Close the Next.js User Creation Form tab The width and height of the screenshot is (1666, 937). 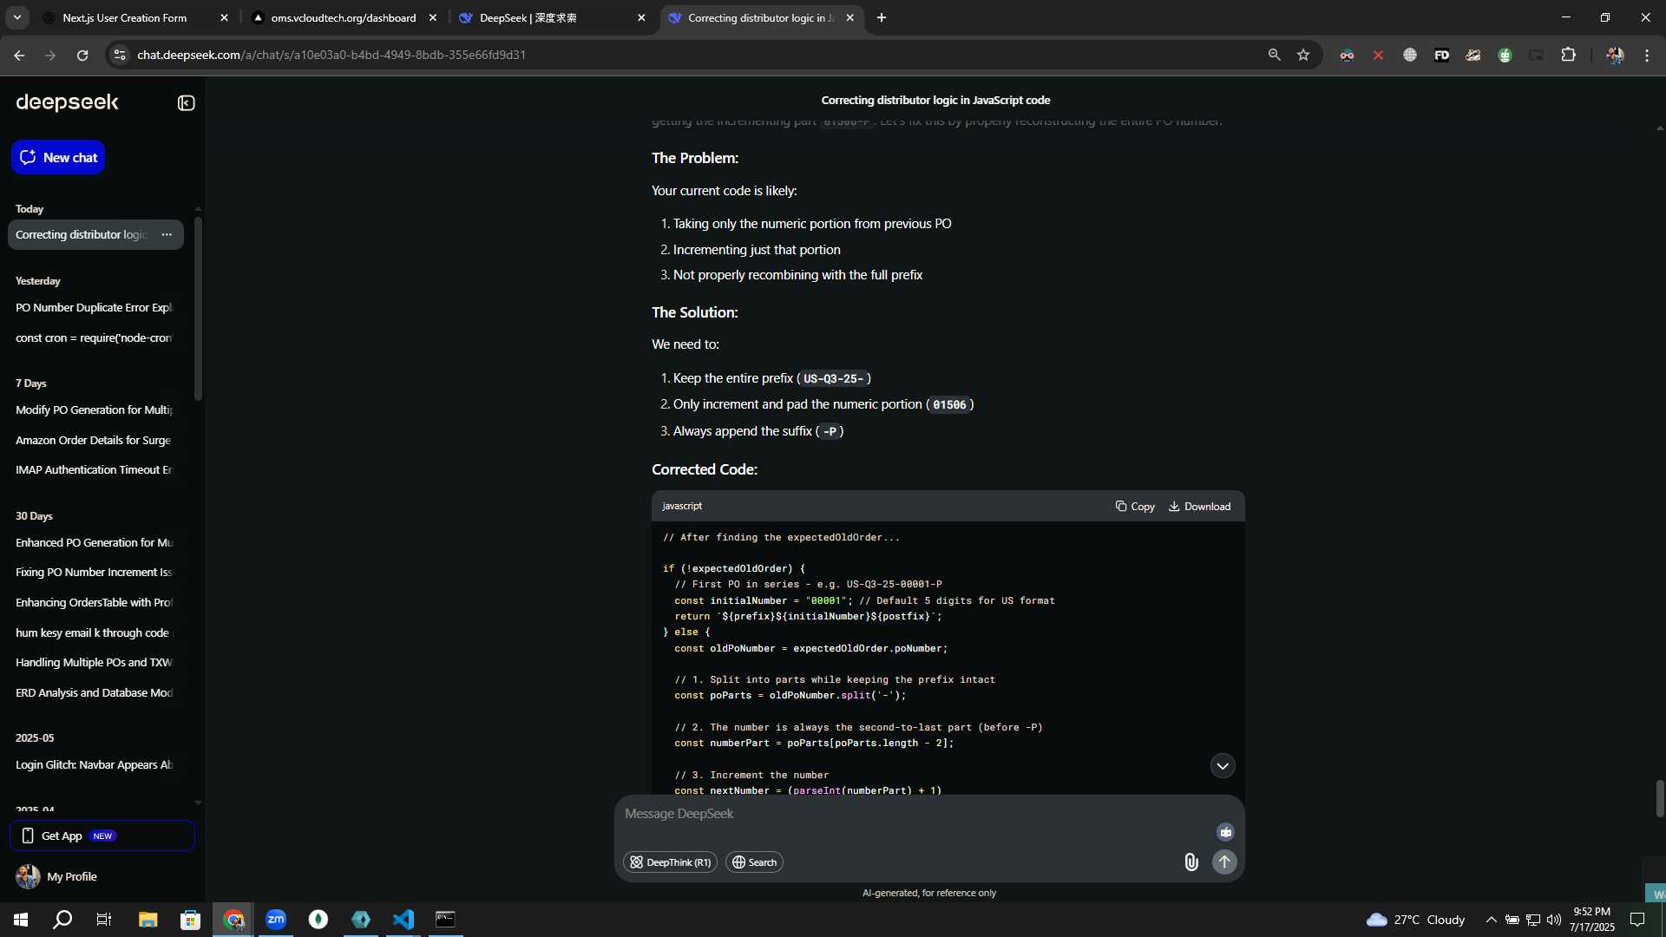224,17
